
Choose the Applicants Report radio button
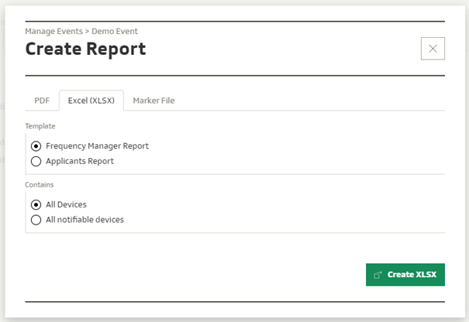click(36, 161)
